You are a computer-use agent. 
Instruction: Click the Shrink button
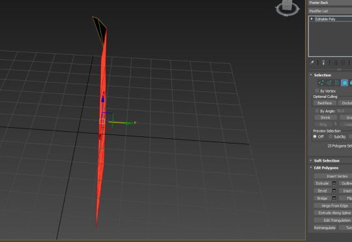(325, 117)
